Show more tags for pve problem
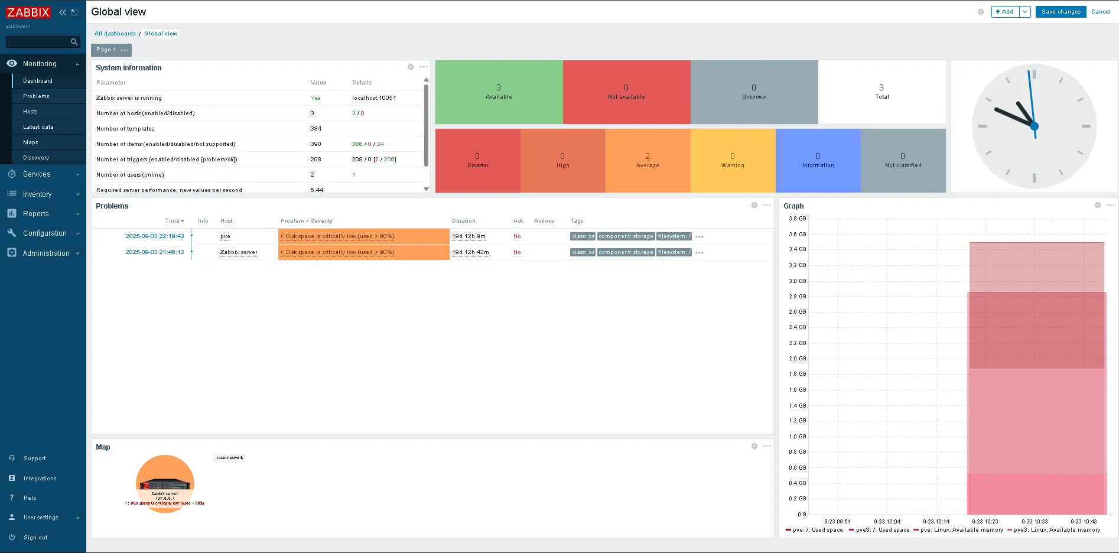The width and height of the screenshot is (1119, 553). [700, 236]
